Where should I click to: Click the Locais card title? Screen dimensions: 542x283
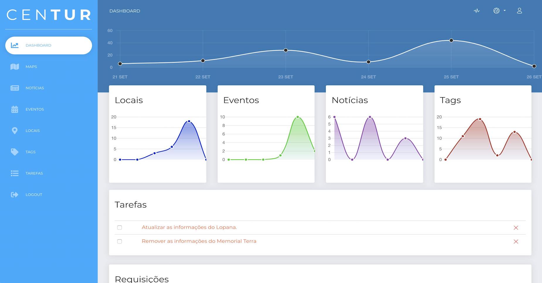pos(129,100)
